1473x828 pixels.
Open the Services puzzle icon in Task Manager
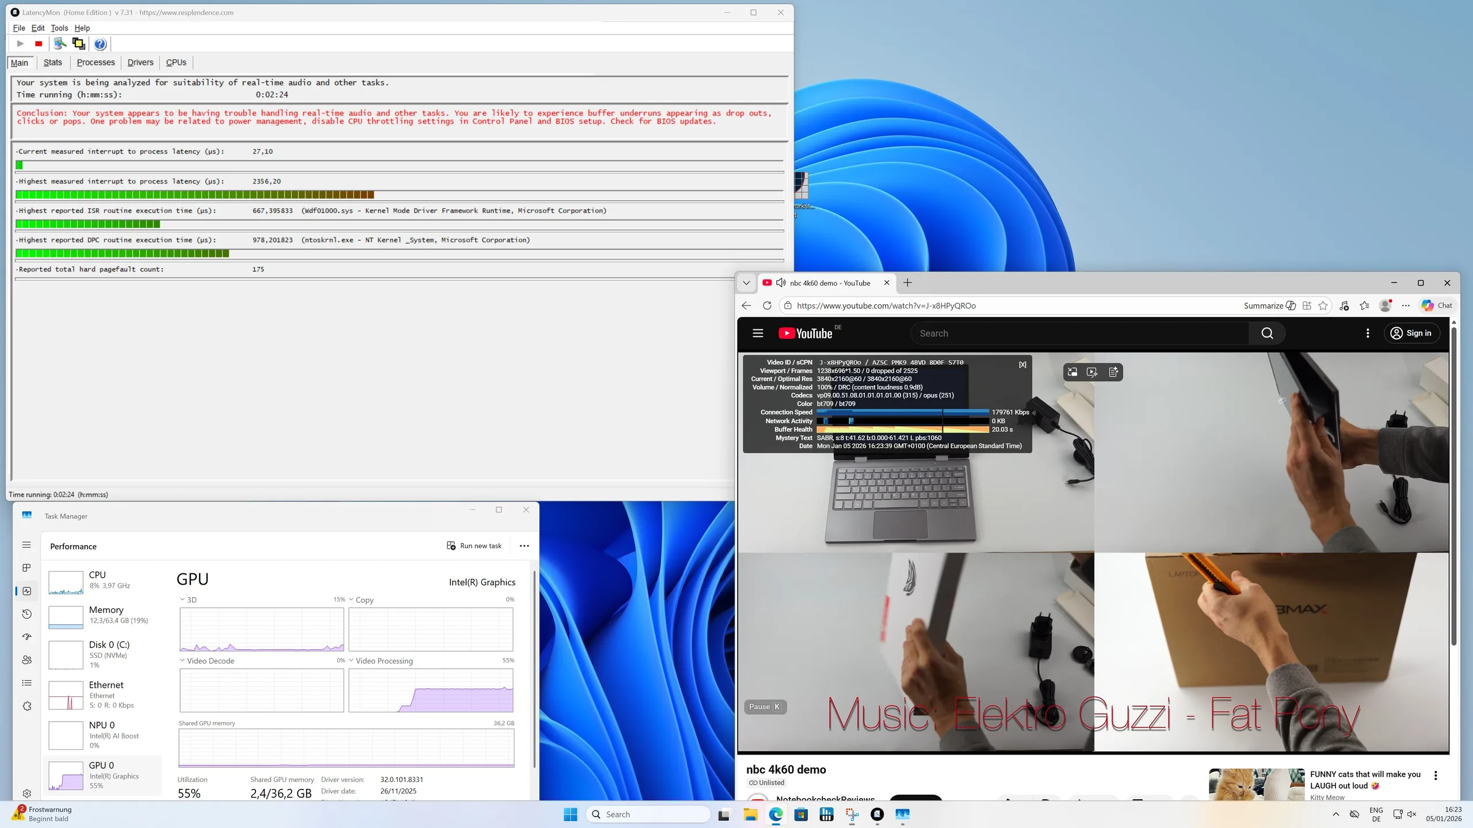[x=26, y=706]
